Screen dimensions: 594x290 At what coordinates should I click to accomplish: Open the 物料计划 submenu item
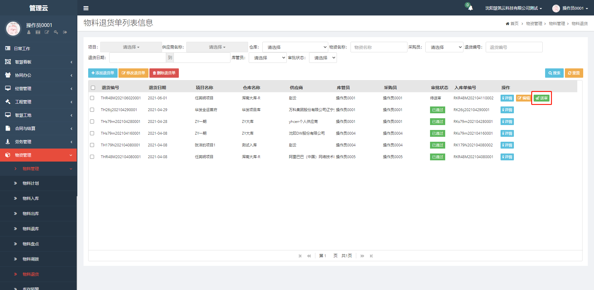click(x=38, y=183)
